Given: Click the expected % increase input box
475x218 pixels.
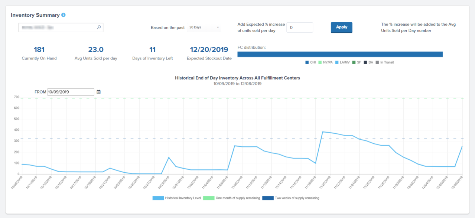Looking at the screenshot, I should tap(299, 27).
